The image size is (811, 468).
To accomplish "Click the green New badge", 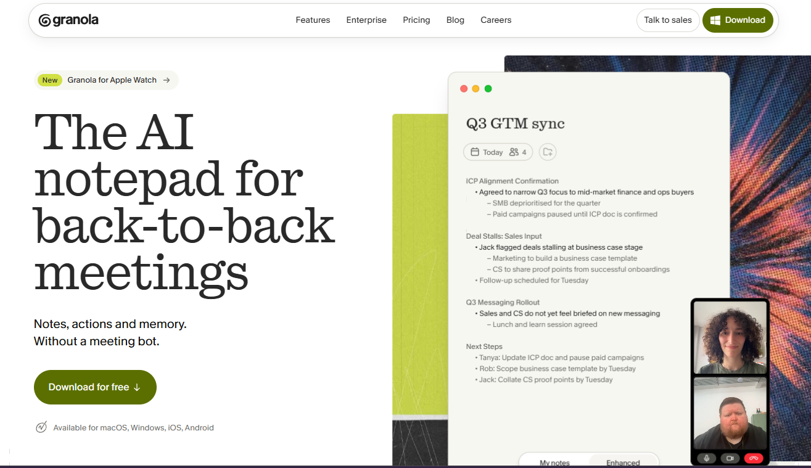I will click(x=50, y=80).
